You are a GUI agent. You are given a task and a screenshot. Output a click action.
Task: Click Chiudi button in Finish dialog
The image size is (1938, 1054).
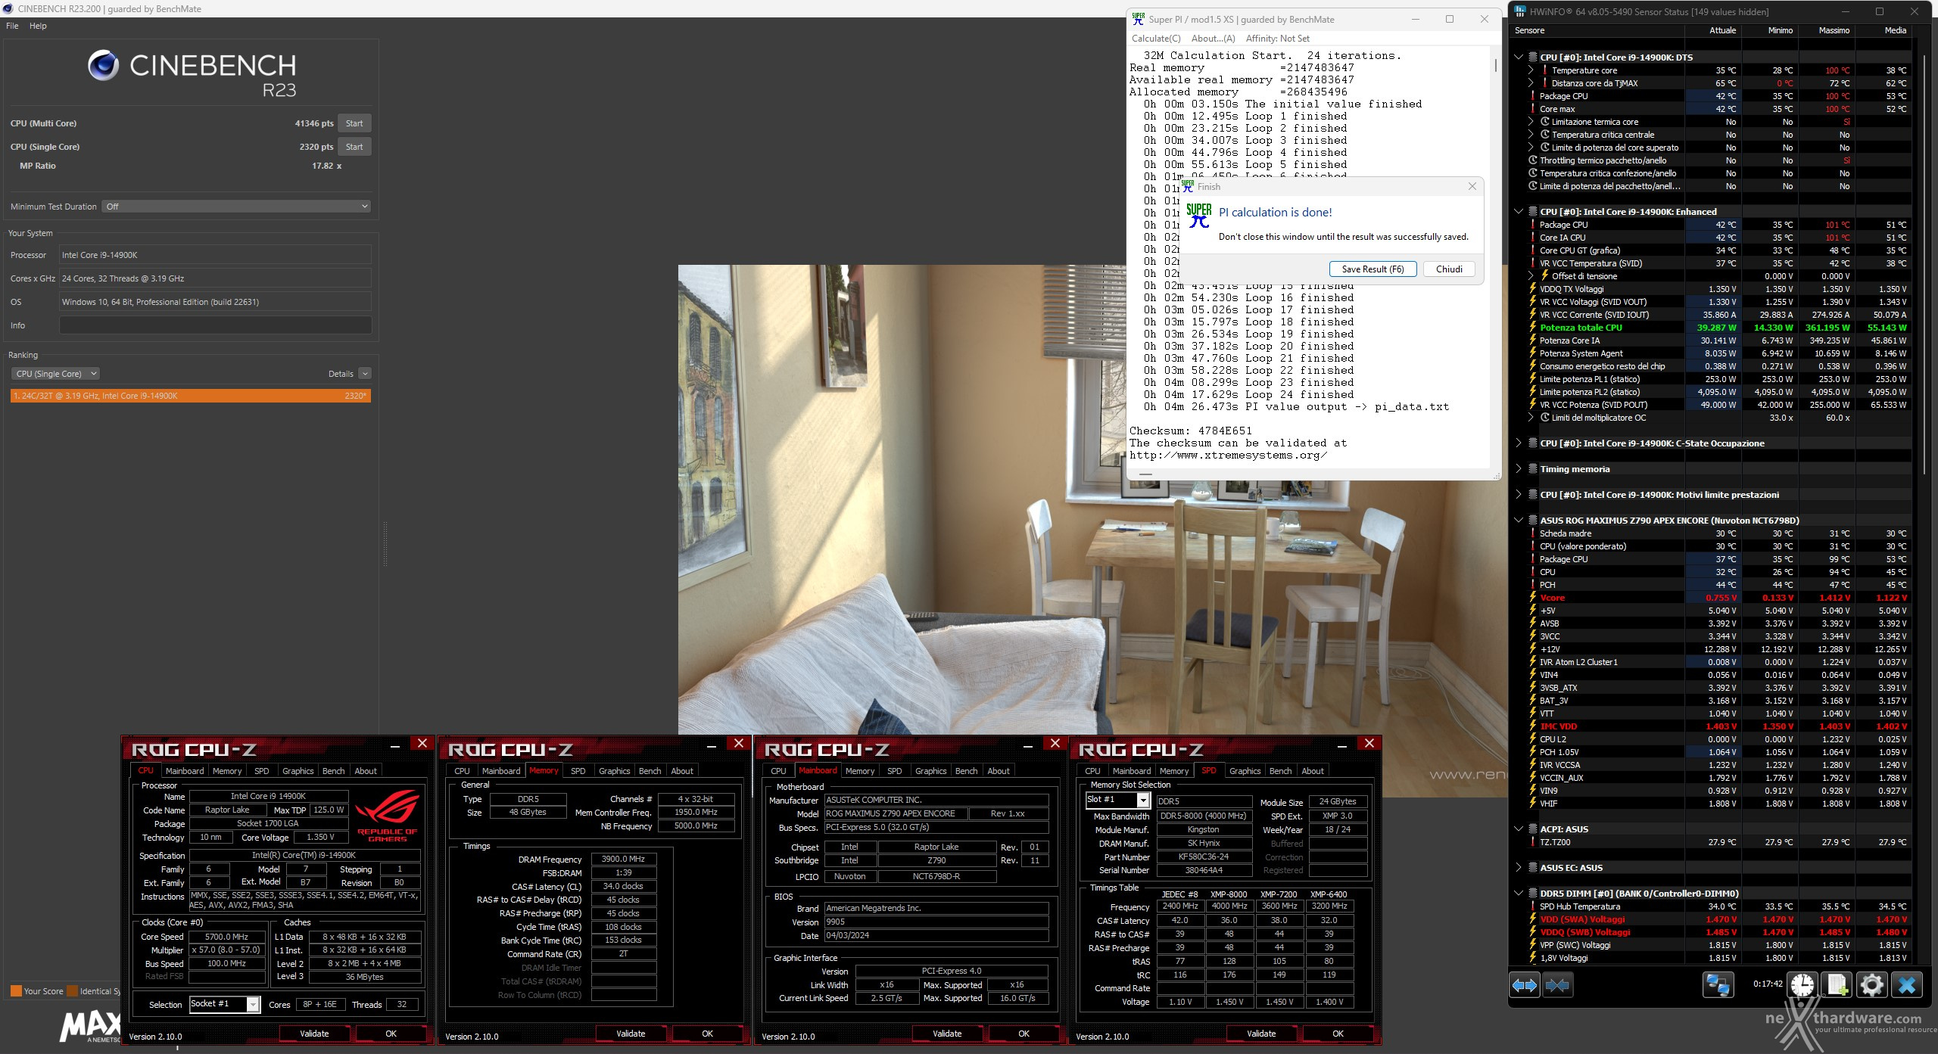pos(1449,269)
